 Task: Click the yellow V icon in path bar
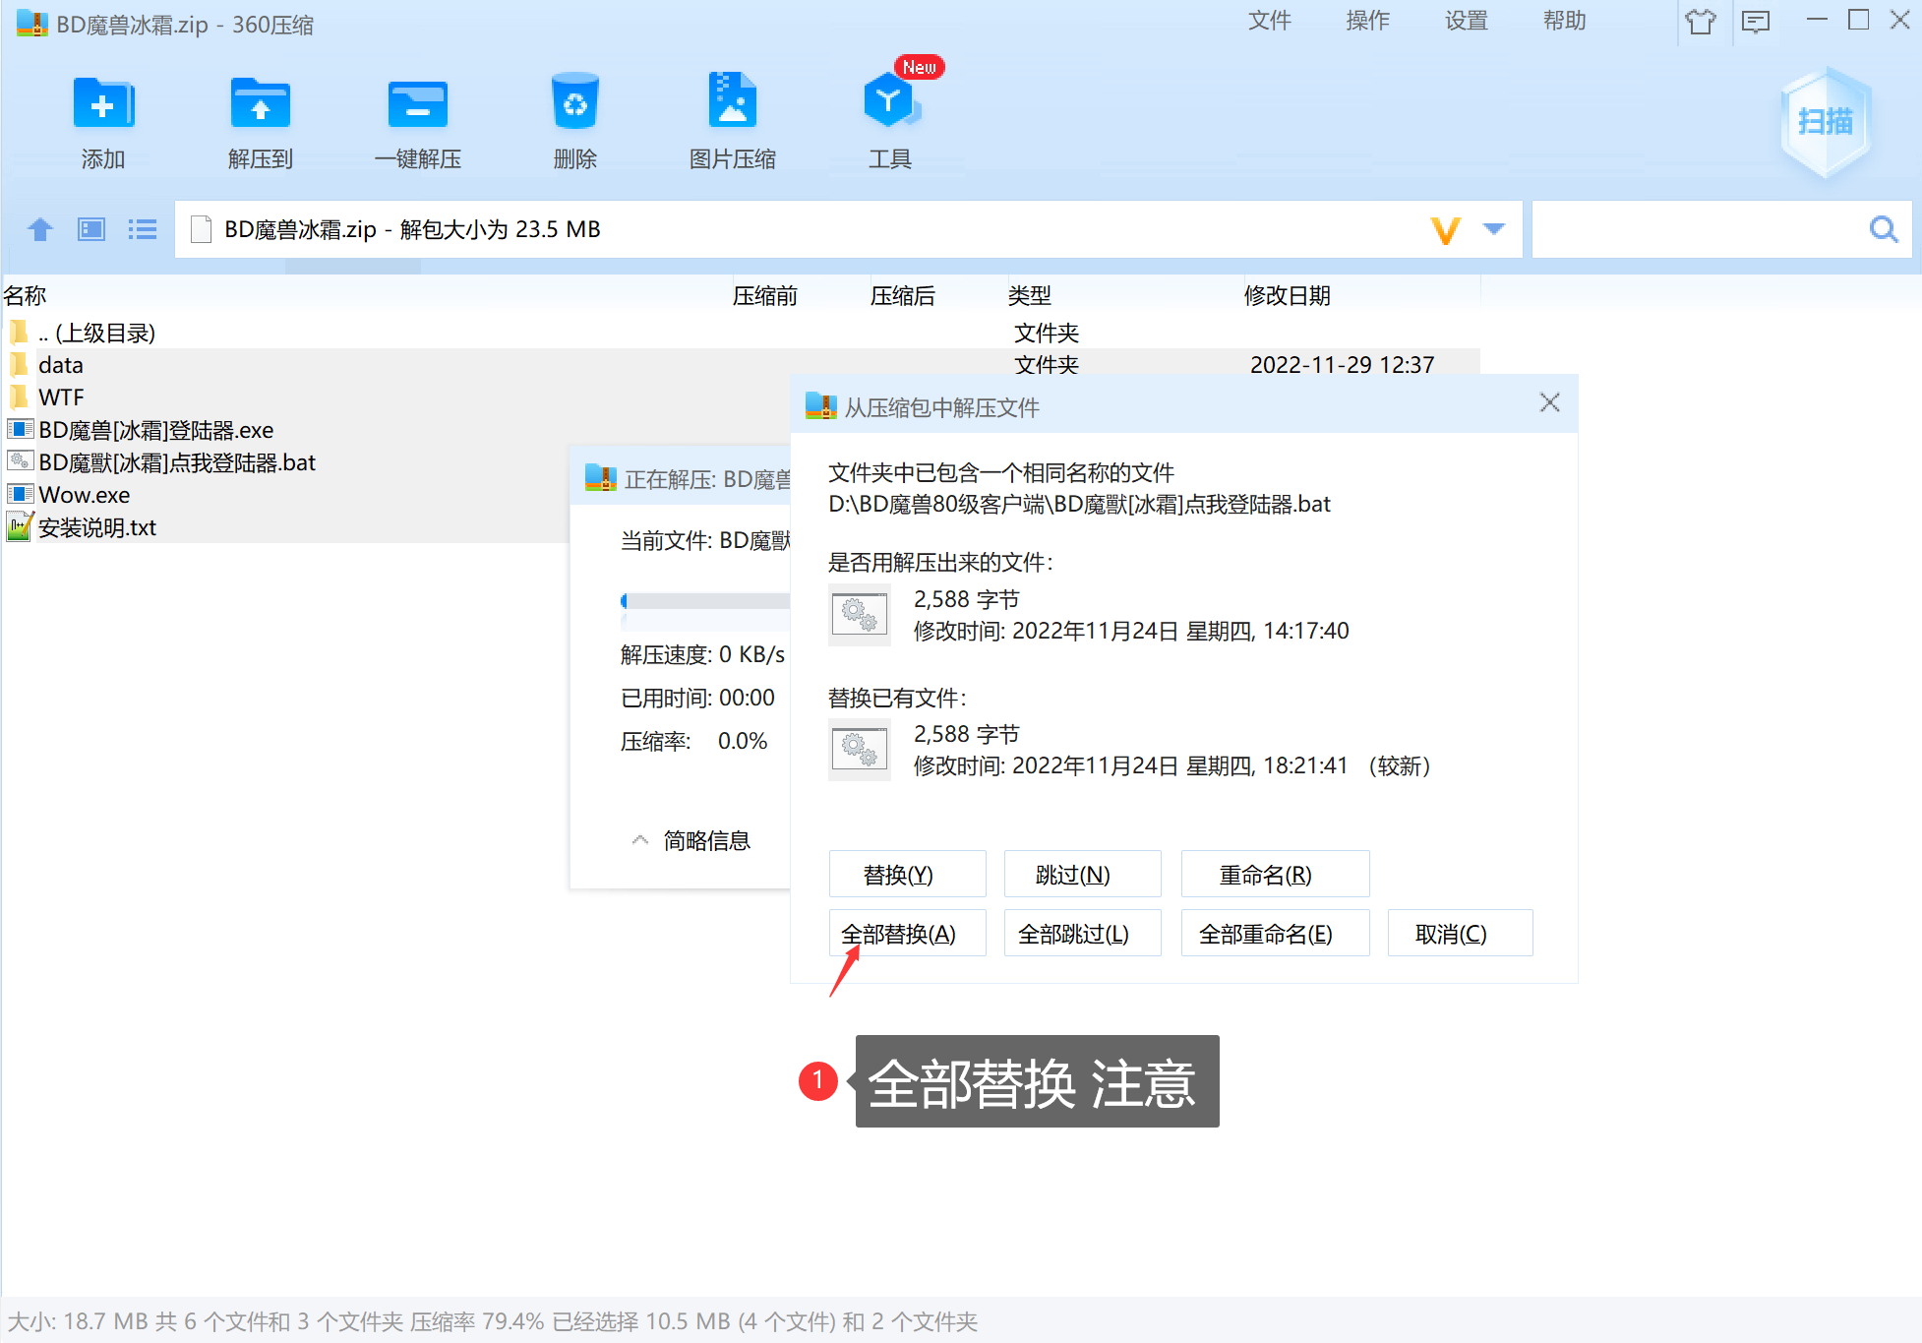click(x=1445, y=230)
